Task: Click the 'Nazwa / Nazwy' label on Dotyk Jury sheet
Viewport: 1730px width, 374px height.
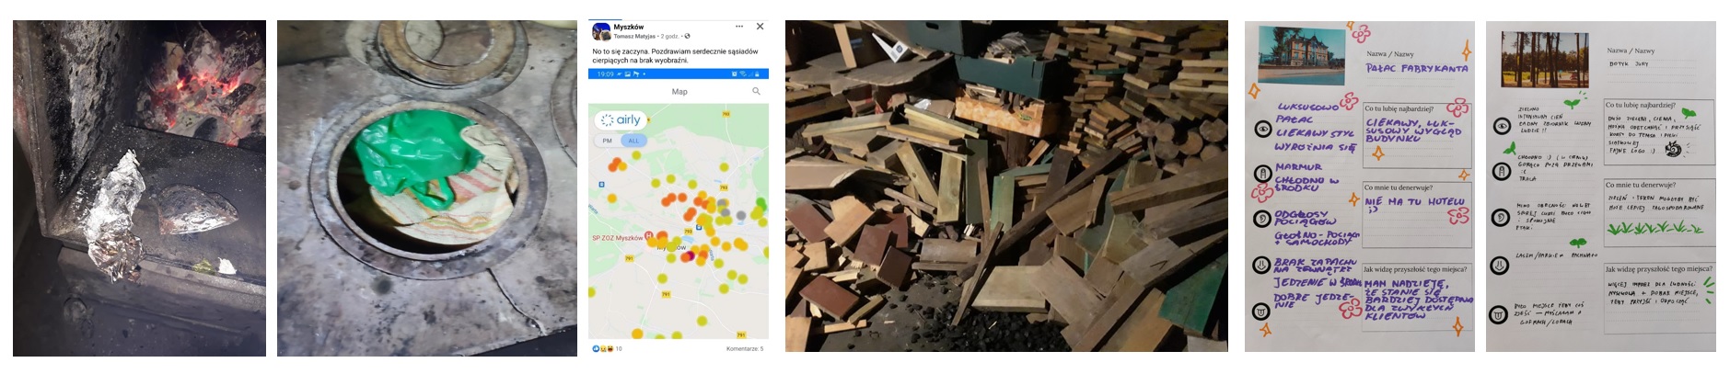Action: (1631, 51)
